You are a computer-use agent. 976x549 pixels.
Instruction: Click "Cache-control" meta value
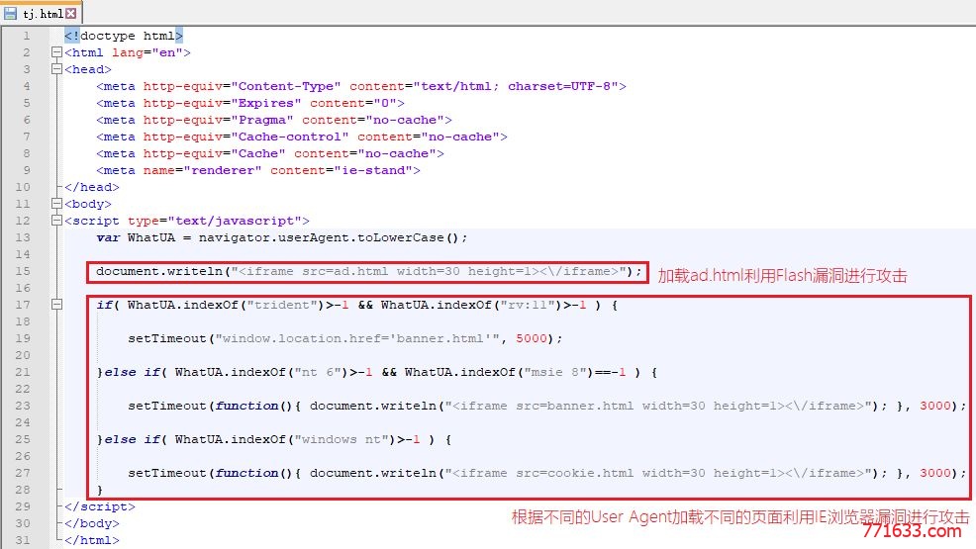(x=289, y=137)
